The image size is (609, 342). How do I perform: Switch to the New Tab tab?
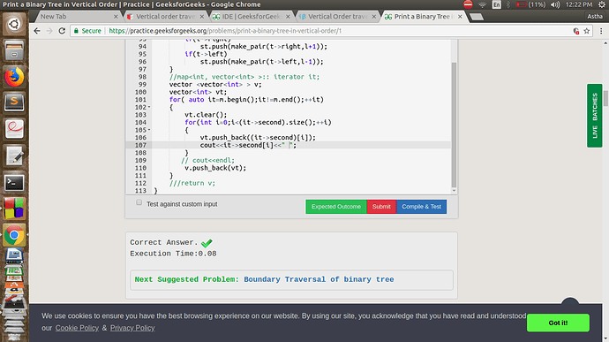tap(78, 17)
